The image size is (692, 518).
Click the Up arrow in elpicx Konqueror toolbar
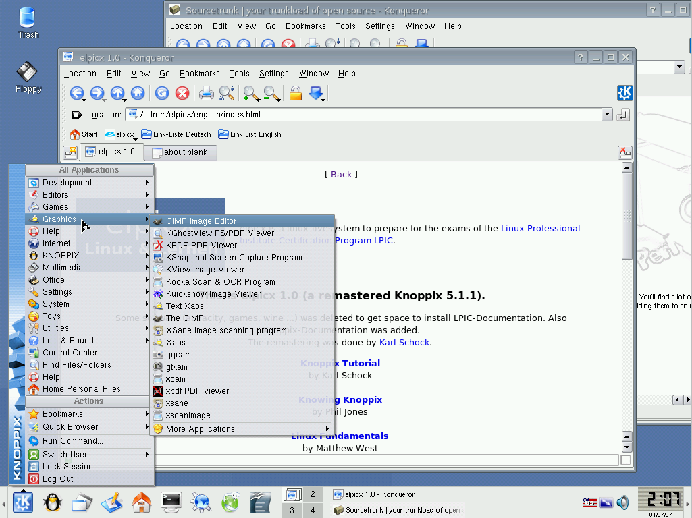tap(117, 93)
